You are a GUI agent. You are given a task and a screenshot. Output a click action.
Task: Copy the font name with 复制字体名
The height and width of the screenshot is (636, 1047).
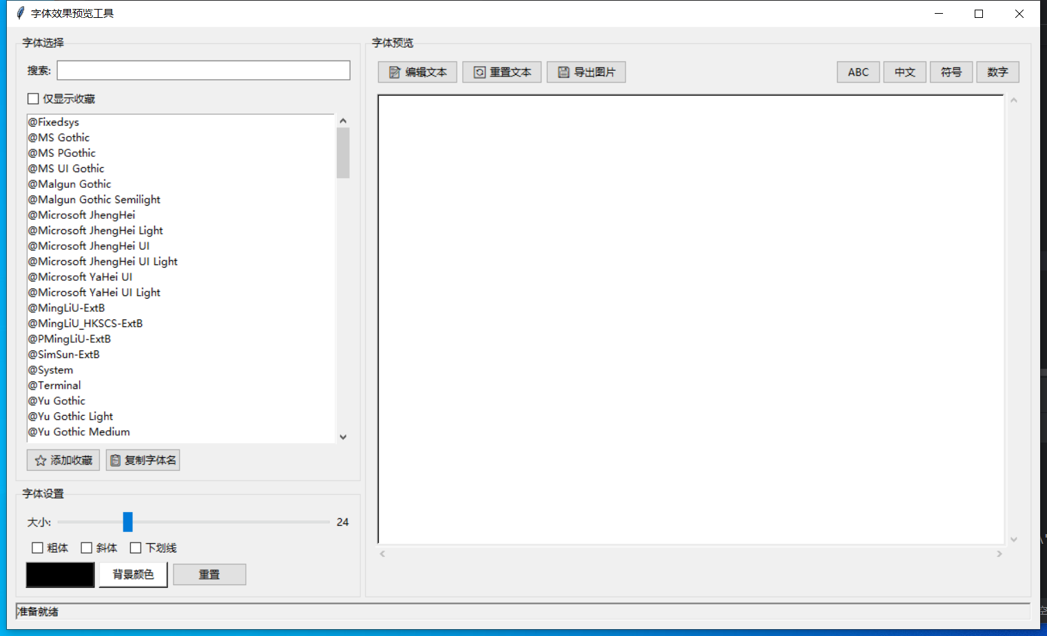(143, 460)
